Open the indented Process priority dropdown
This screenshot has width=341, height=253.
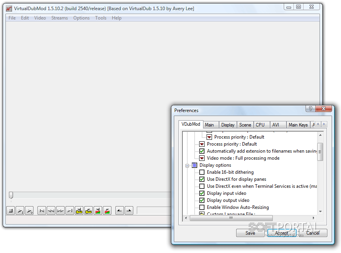(209, 137)
